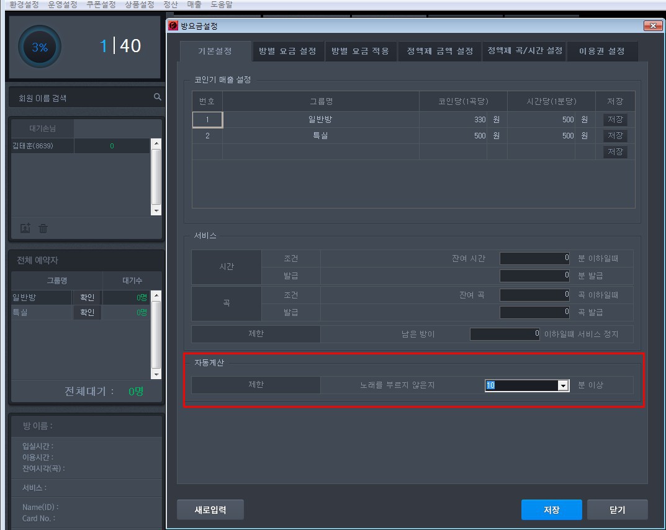Open the 쿠폰설정 menu

pos(102,4)
